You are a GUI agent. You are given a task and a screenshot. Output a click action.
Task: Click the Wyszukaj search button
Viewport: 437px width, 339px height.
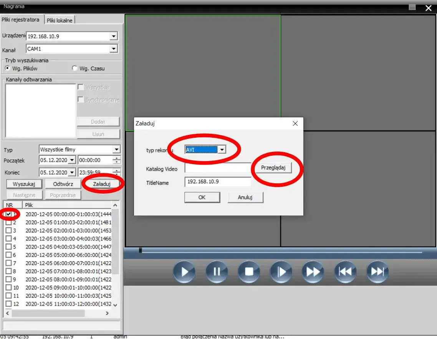[24, 184]
